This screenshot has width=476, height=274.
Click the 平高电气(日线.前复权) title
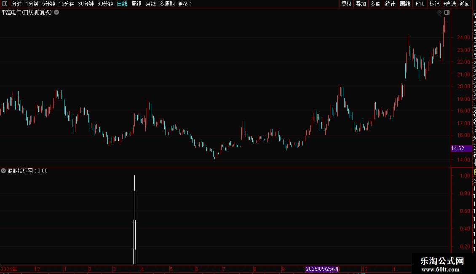[27, 13]
